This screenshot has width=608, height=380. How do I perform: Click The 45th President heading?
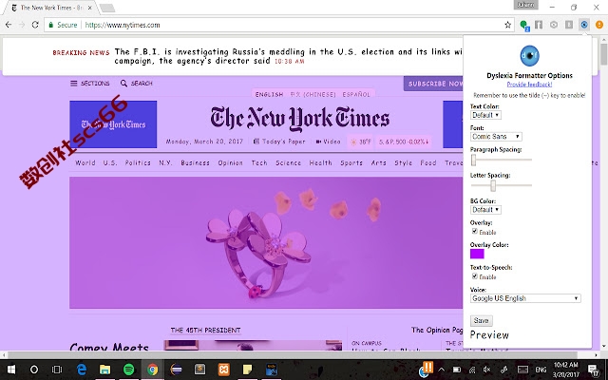point(205,331)
